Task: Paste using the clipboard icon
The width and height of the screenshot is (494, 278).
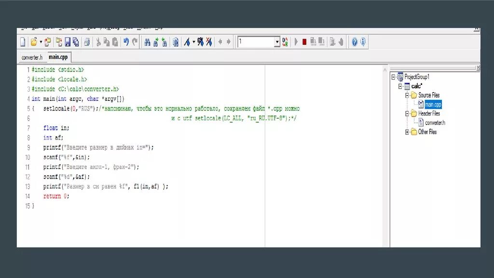Action: [x=115, y=42]
